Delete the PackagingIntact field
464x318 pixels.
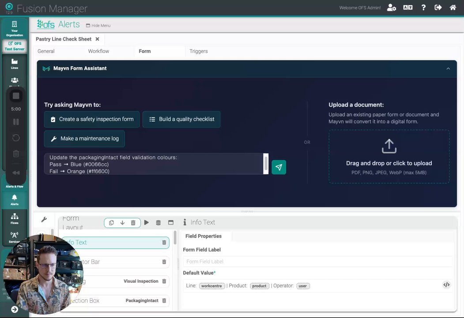tap(164, 300)
